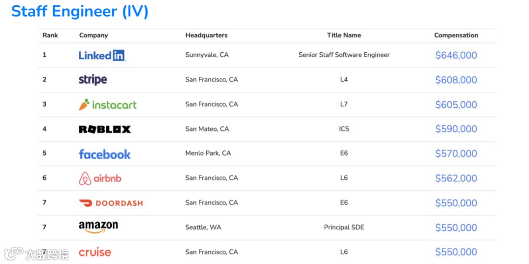
Task: Click Senior Staff Software Engineer title
Action: [x=344, y=55]
